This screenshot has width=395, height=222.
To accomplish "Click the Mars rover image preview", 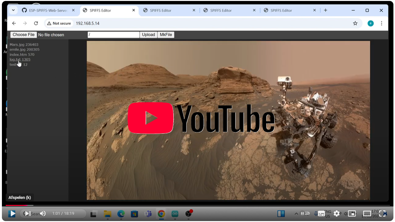I will pyautogui.click(x=228, y=120).
